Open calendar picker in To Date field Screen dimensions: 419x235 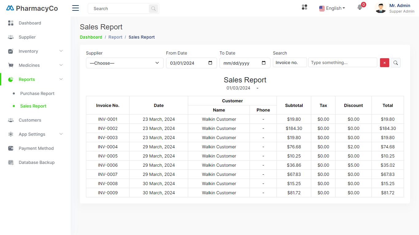(264, 63)
